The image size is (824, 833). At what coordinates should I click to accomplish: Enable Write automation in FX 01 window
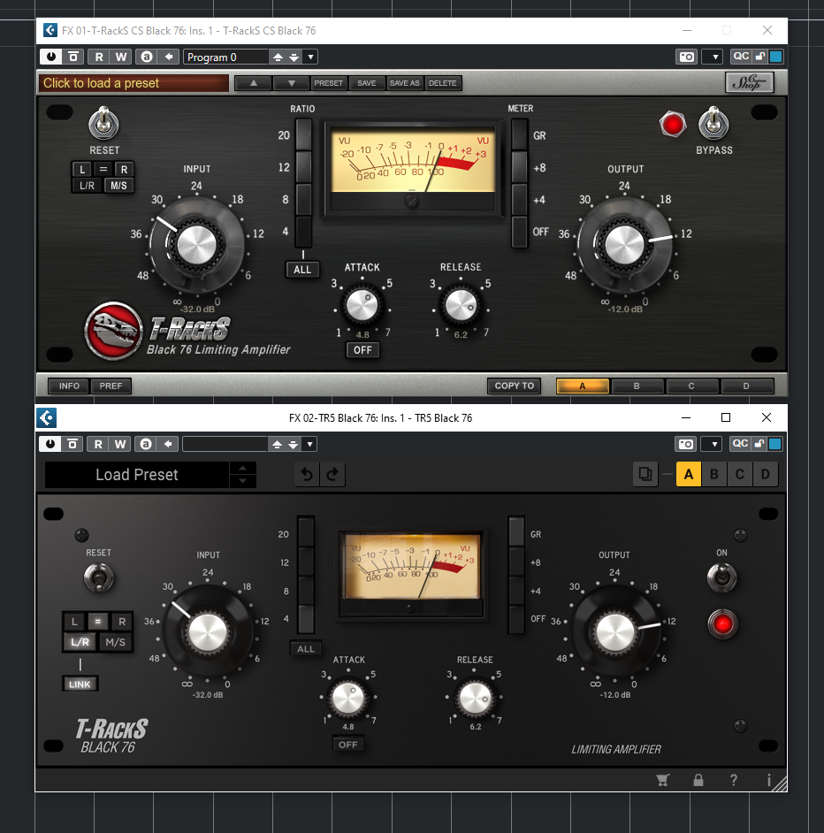click(x=121, y=57)
